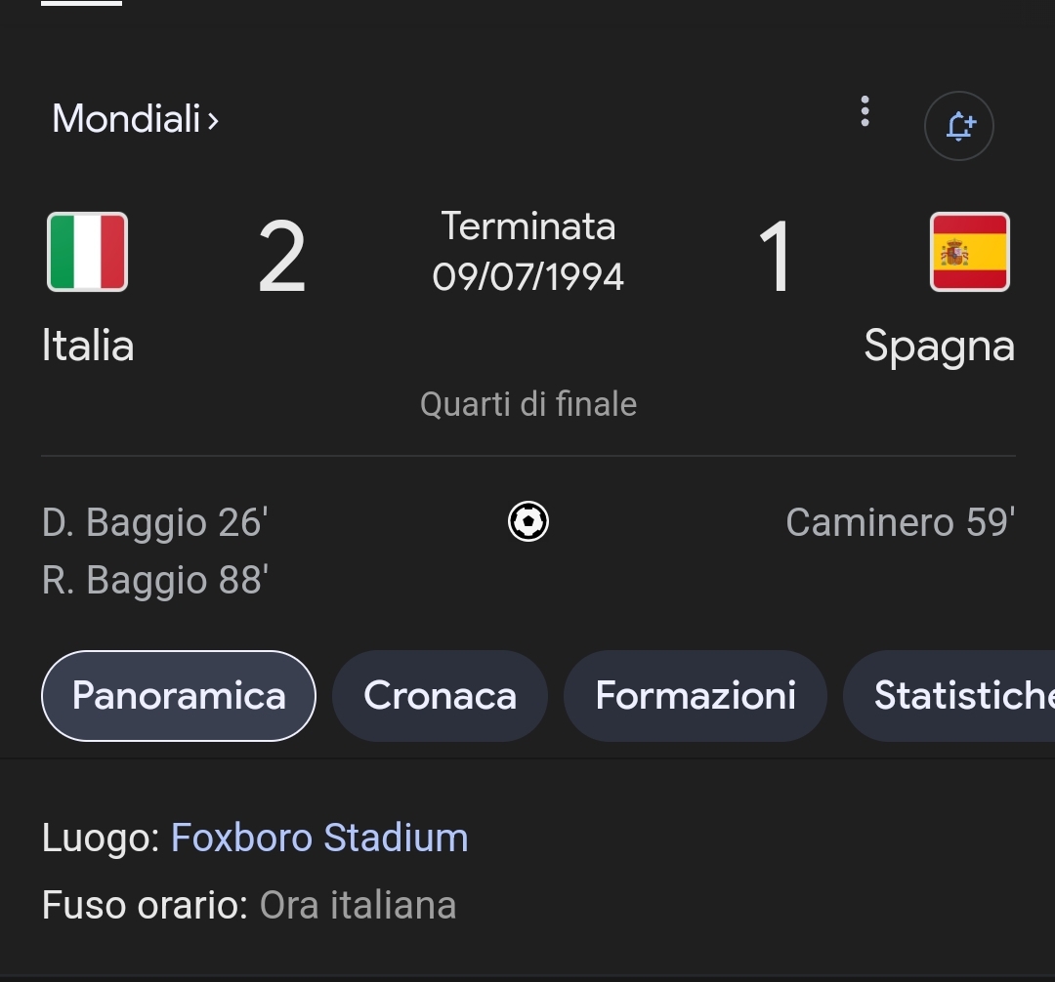Click the soccer ball goals icon

pos(528,521)
